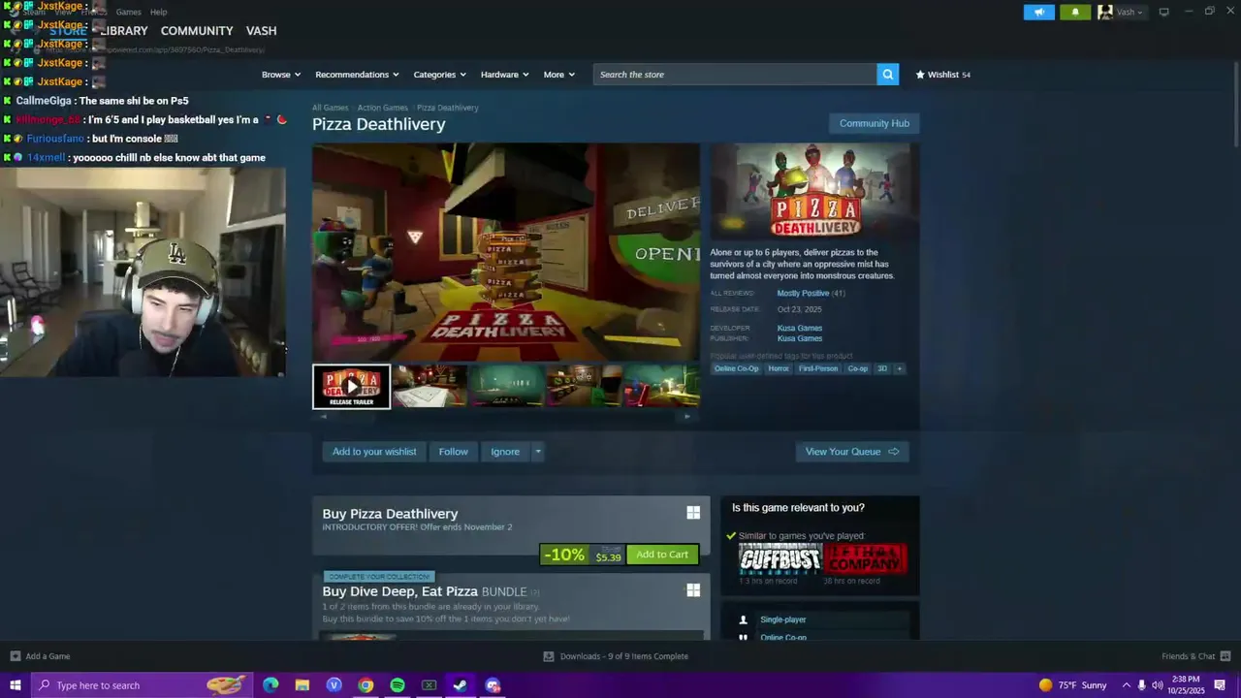
Task: Open Spotify from the taskbar
Action: pyautogui.click(x=398, y=685)
